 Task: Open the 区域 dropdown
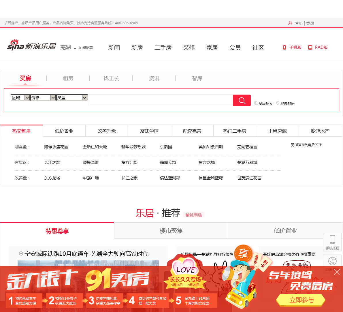click(x=20, y=97)
